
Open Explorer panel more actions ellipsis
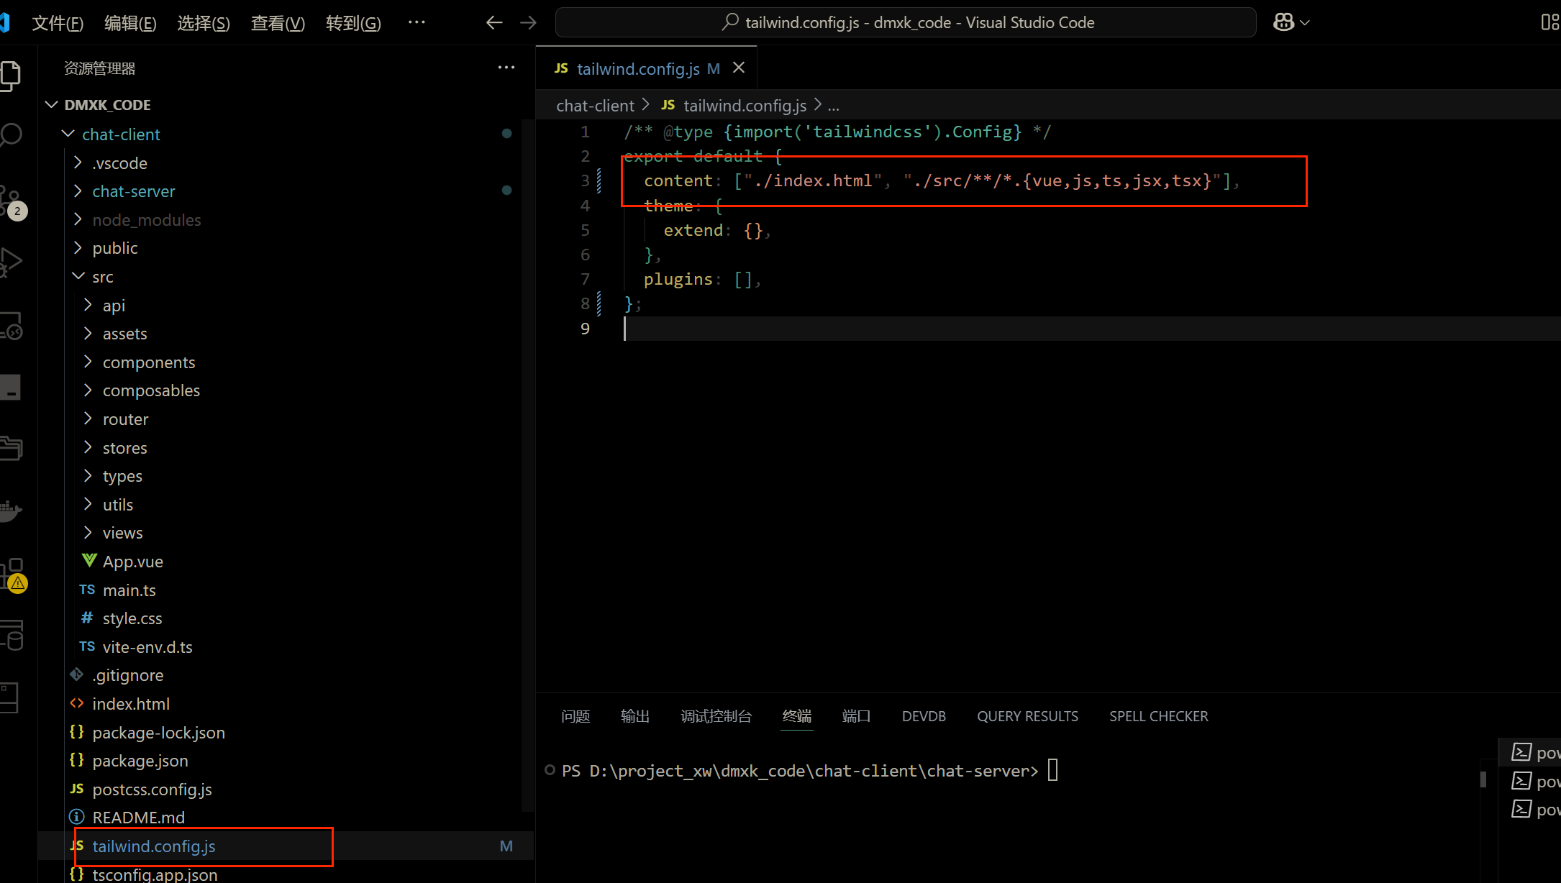coord(506,68)
